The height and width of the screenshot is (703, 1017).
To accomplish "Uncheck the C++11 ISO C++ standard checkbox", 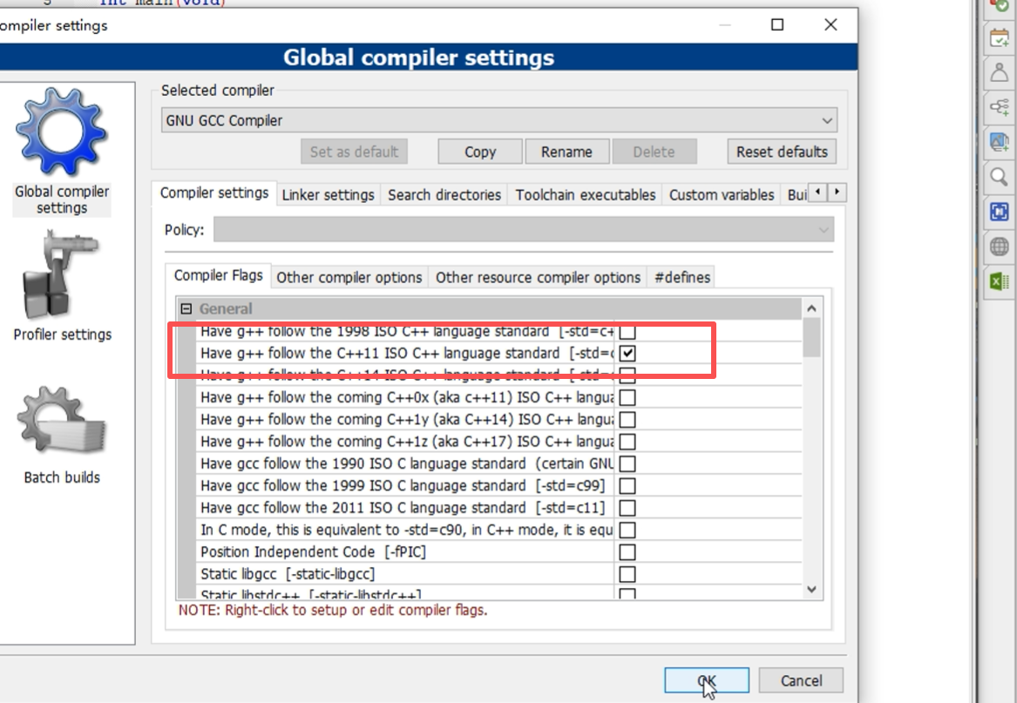I will click(x=627, y=354).
